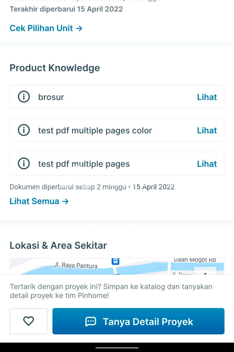Image resolution: width=234 pixels, height=352 pixels.
Task: Tap the arrow after Lihat Semua
Action: pyautogui.click(x=66, y=201)
